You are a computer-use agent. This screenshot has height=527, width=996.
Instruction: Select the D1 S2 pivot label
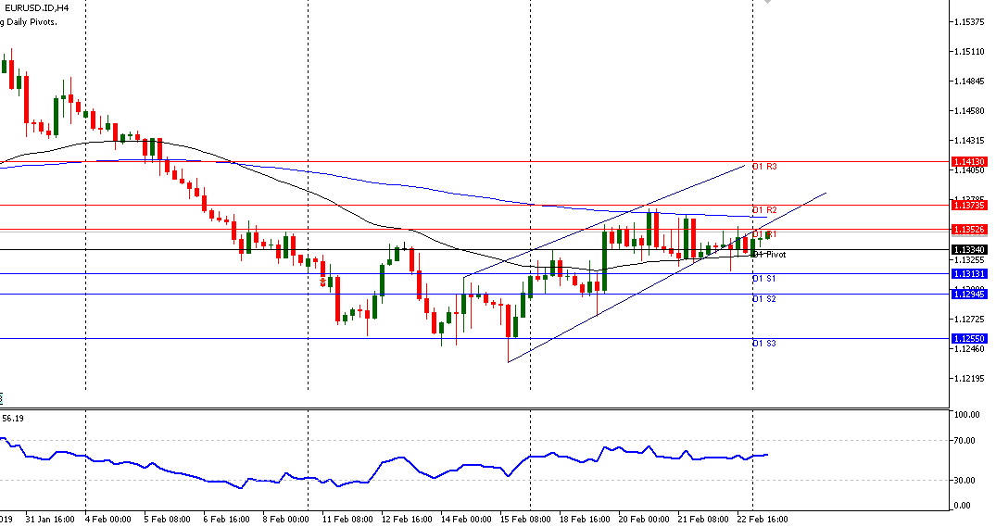point(764,299)
